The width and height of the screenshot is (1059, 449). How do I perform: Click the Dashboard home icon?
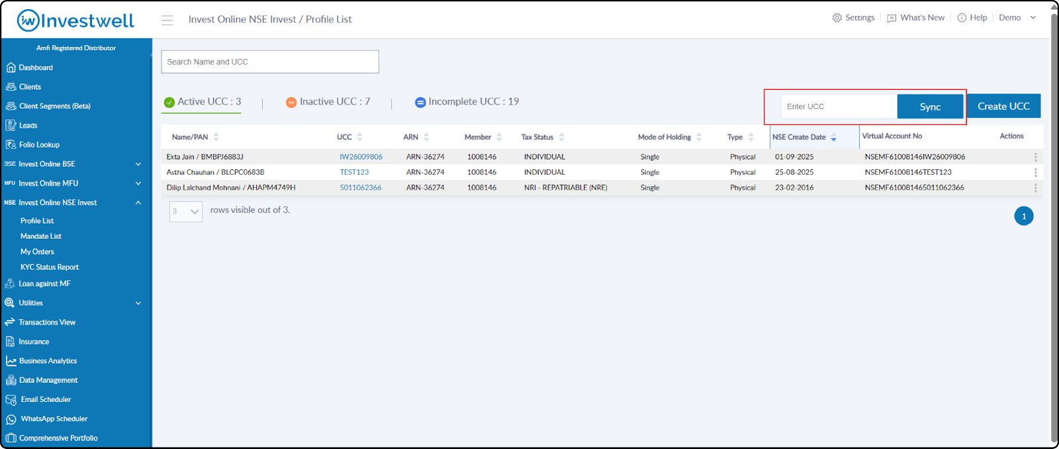click(x=11, y=67)
